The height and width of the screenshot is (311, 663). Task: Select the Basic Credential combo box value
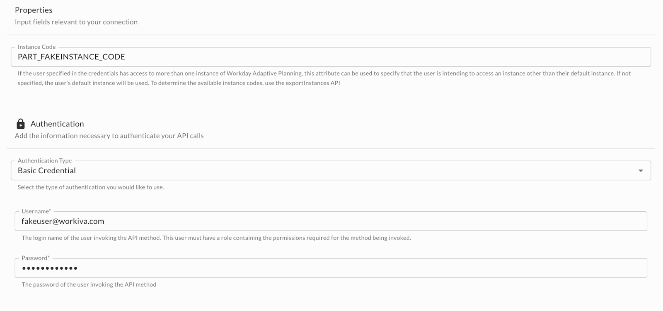pos(47,171)
